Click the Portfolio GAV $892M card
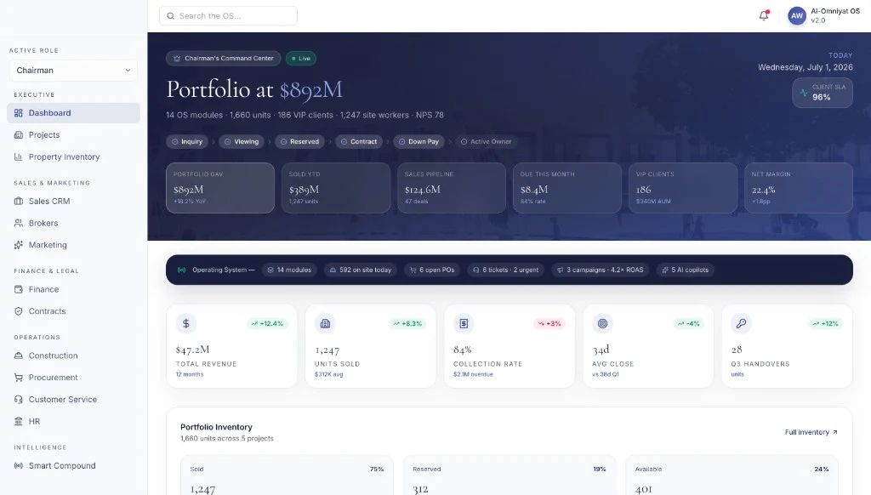This screenshot has height=495, width=871. click(x=220, y=188)
